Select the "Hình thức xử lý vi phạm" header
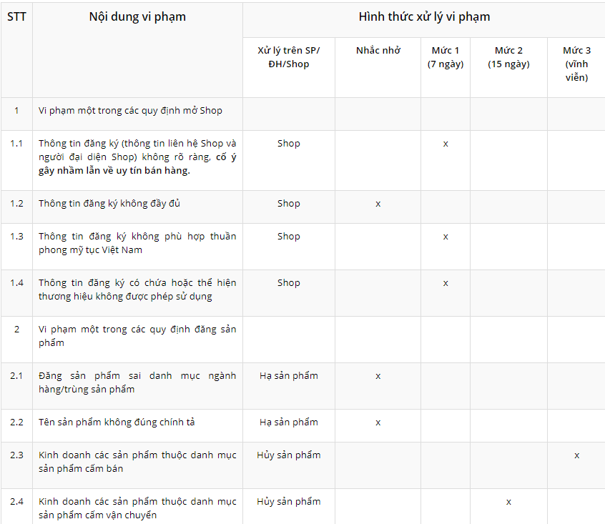 tap(424, 16)
